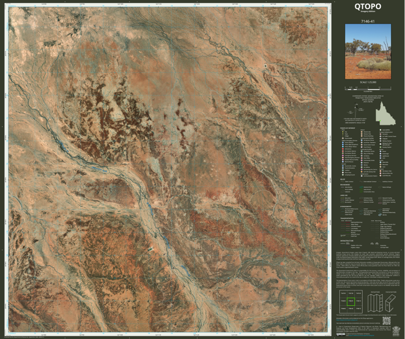Open the Creative Commons licence URL link
Image resolution: width=405 pixels, height=339 pixels.
click(x=361, y=335)
